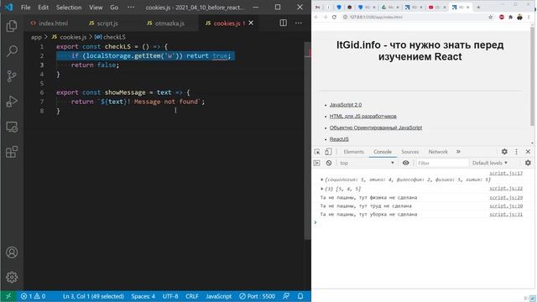Open the Объектно Ориентированный JavaScript link
This screenshot has width=537, height=302.
376,128
